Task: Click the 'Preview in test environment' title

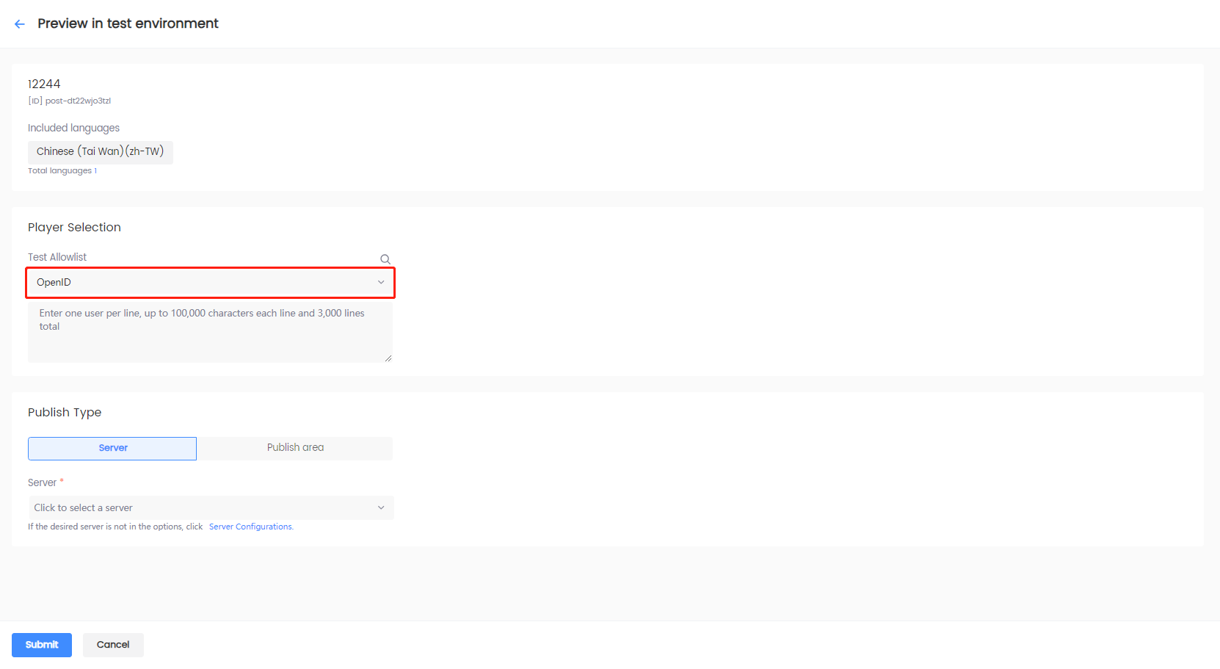Action: point(128,23)
